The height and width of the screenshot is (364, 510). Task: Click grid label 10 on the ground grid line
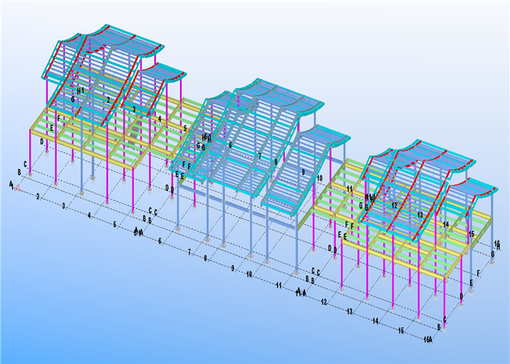pyautogui.click(x=249, y=274)
